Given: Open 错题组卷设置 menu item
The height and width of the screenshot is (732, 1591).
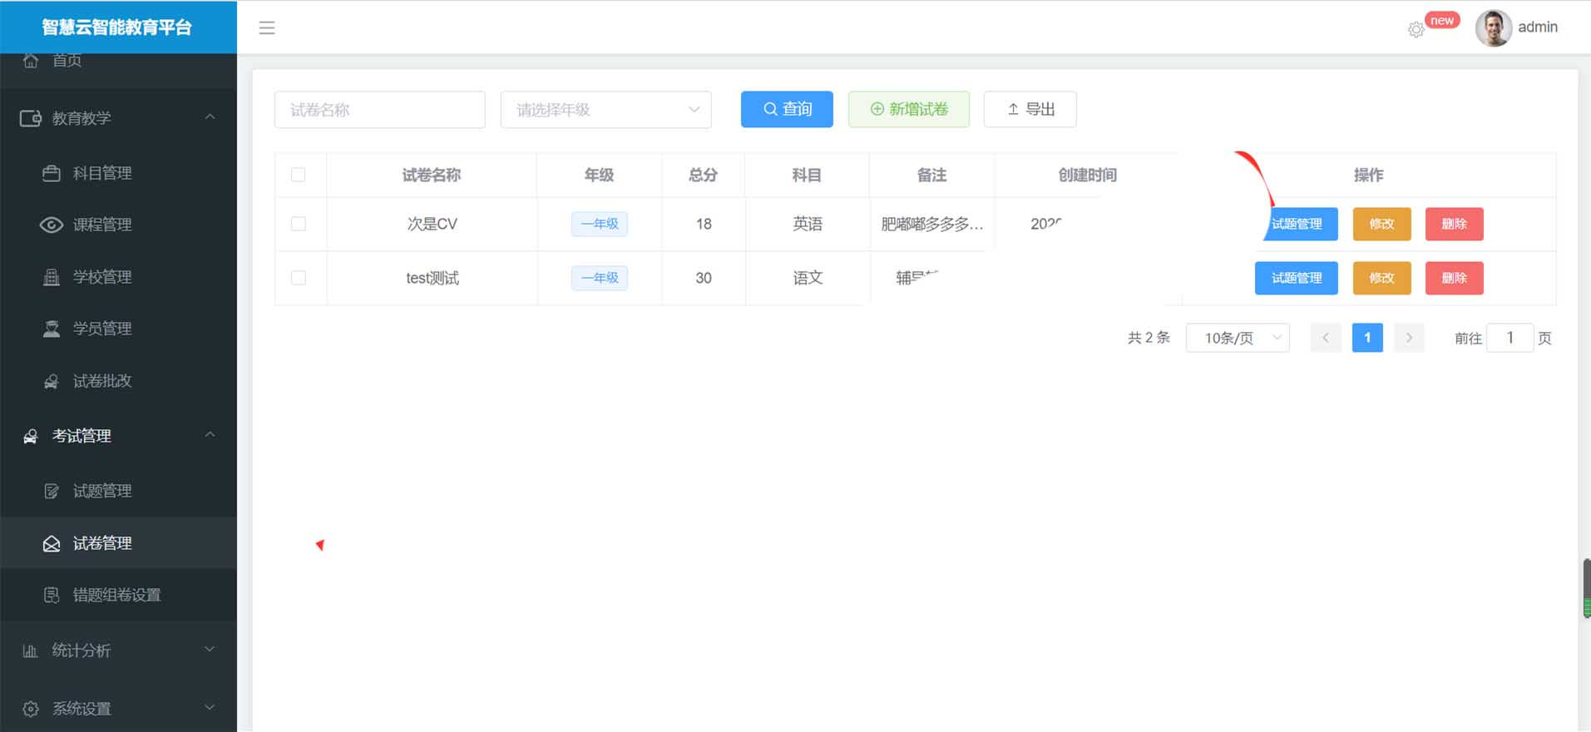Looking at the screenshot, I should click(x=116, y=595).
